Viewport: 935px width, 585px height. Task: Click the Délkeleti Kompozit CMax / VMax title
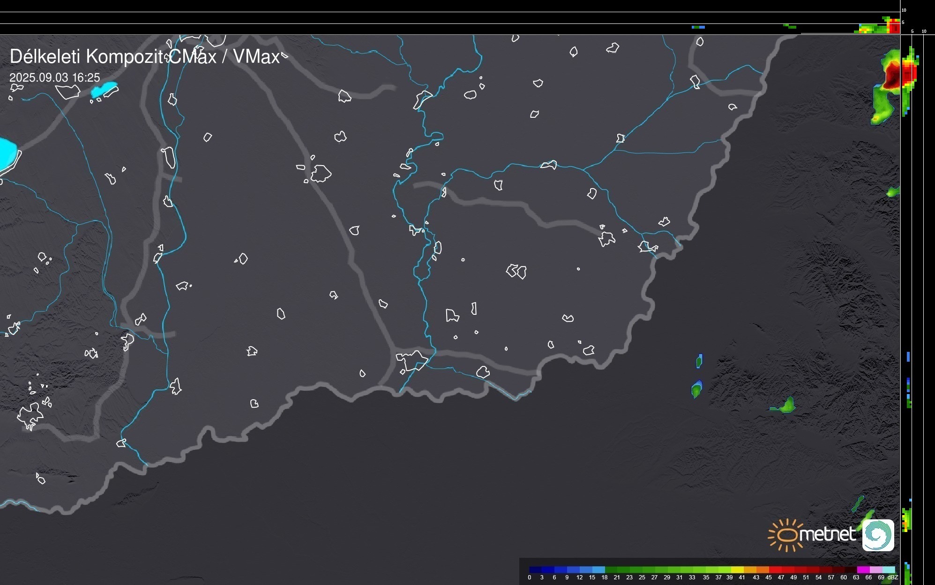[x=144, y=57]
